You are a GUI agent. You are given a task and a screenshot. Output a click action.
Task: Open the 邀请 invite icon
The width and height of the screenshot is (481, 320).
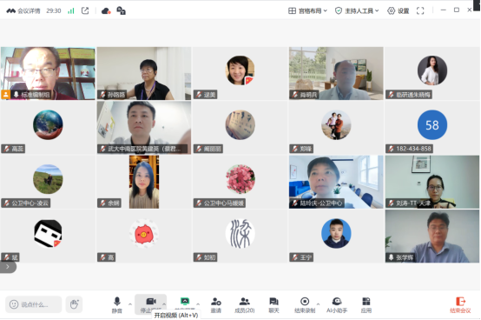(x=215, y=304)
